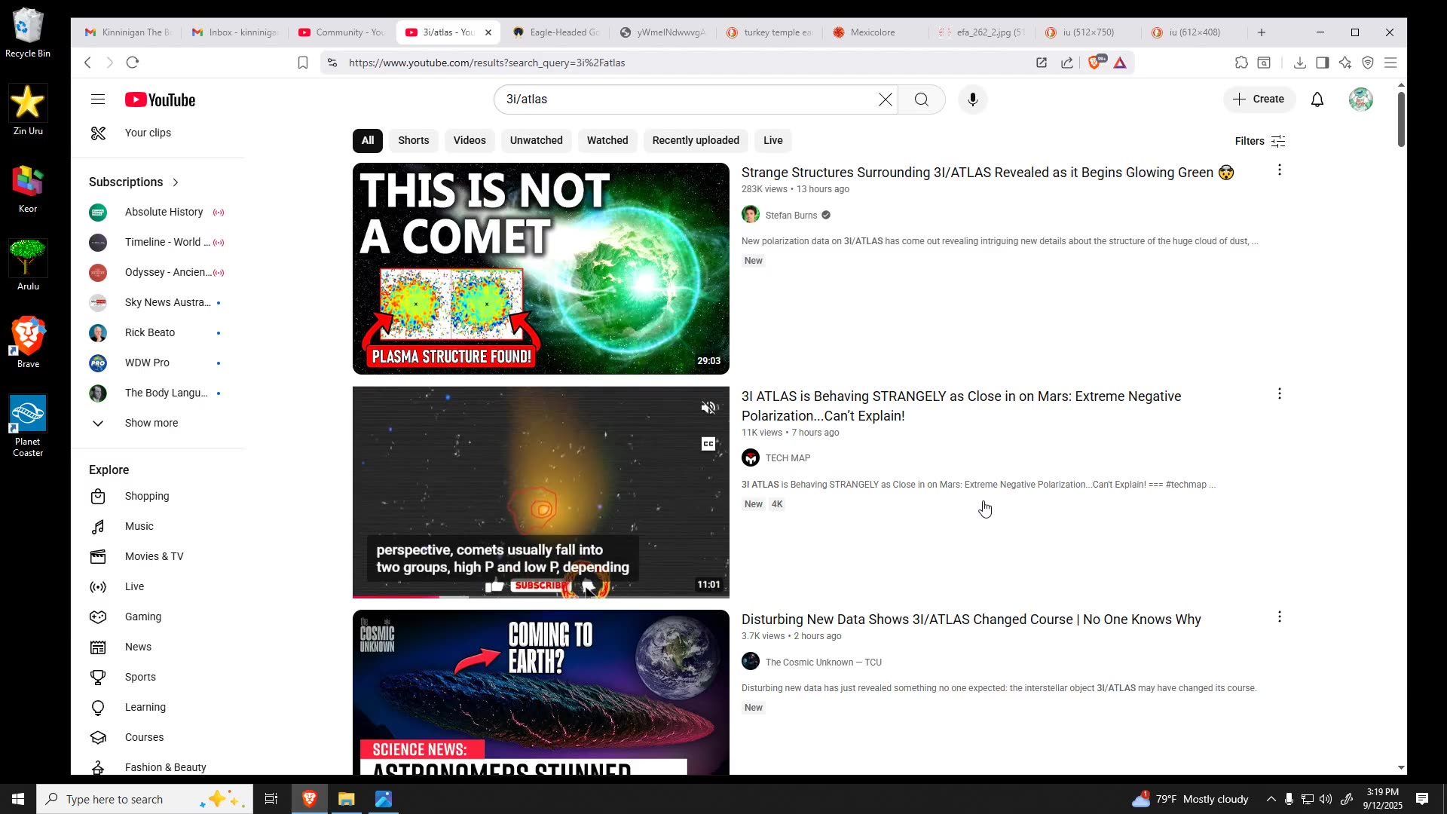Expand Show more under Subscriptions
The image size is (1447, 814).
tap(151, 423)
